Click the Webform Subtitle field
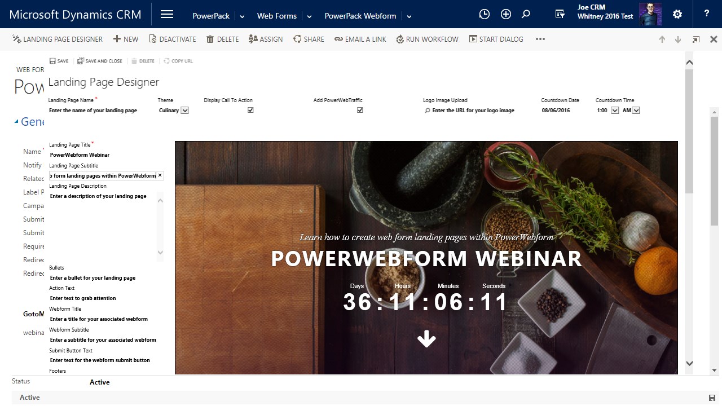 [106, 340]
